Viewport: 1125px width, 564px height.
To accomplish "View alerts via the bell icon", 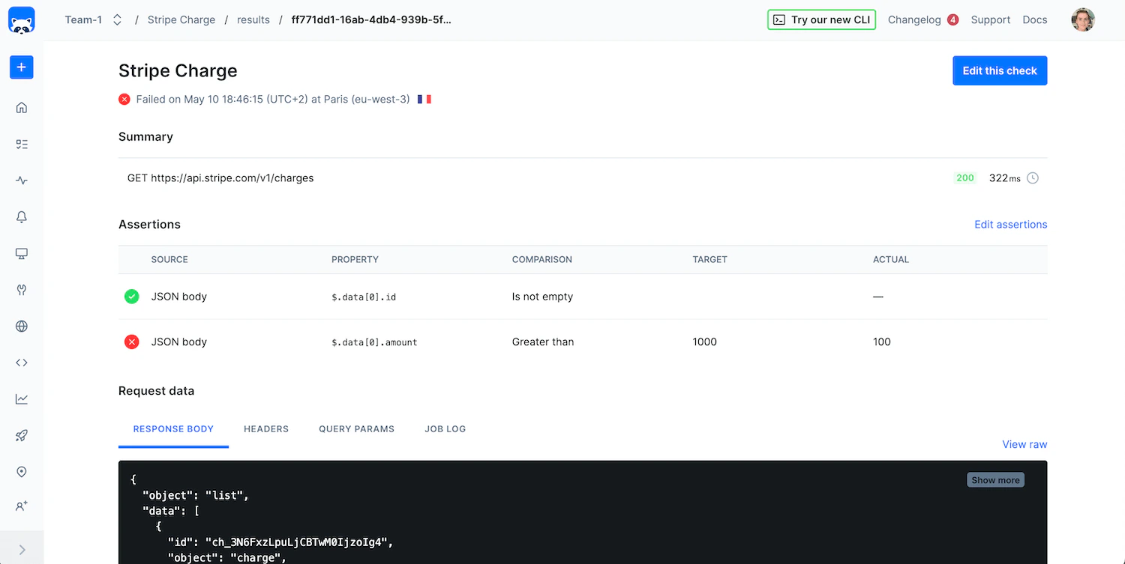I will [21, 216].
